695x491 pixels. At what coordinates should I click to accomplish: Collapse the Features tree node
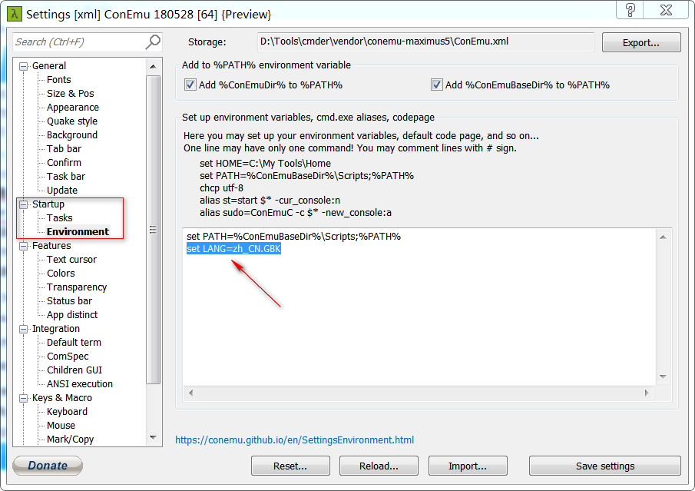tap(23, 246)
